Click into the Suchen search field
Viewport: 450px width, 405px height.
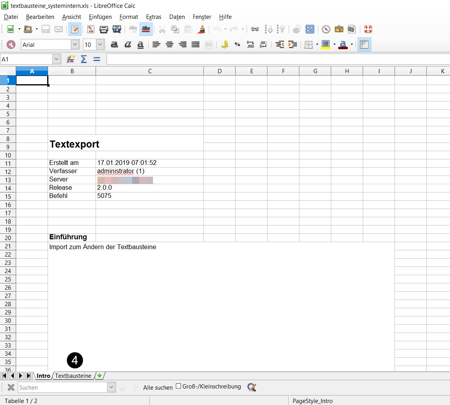click(x=62, y=388)
